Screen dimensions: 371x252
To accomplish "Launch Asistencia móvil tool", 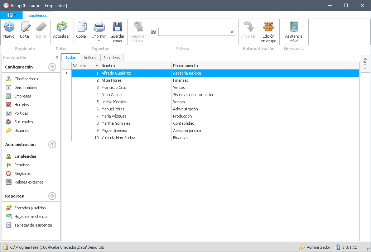I will (x=294, y=27).
